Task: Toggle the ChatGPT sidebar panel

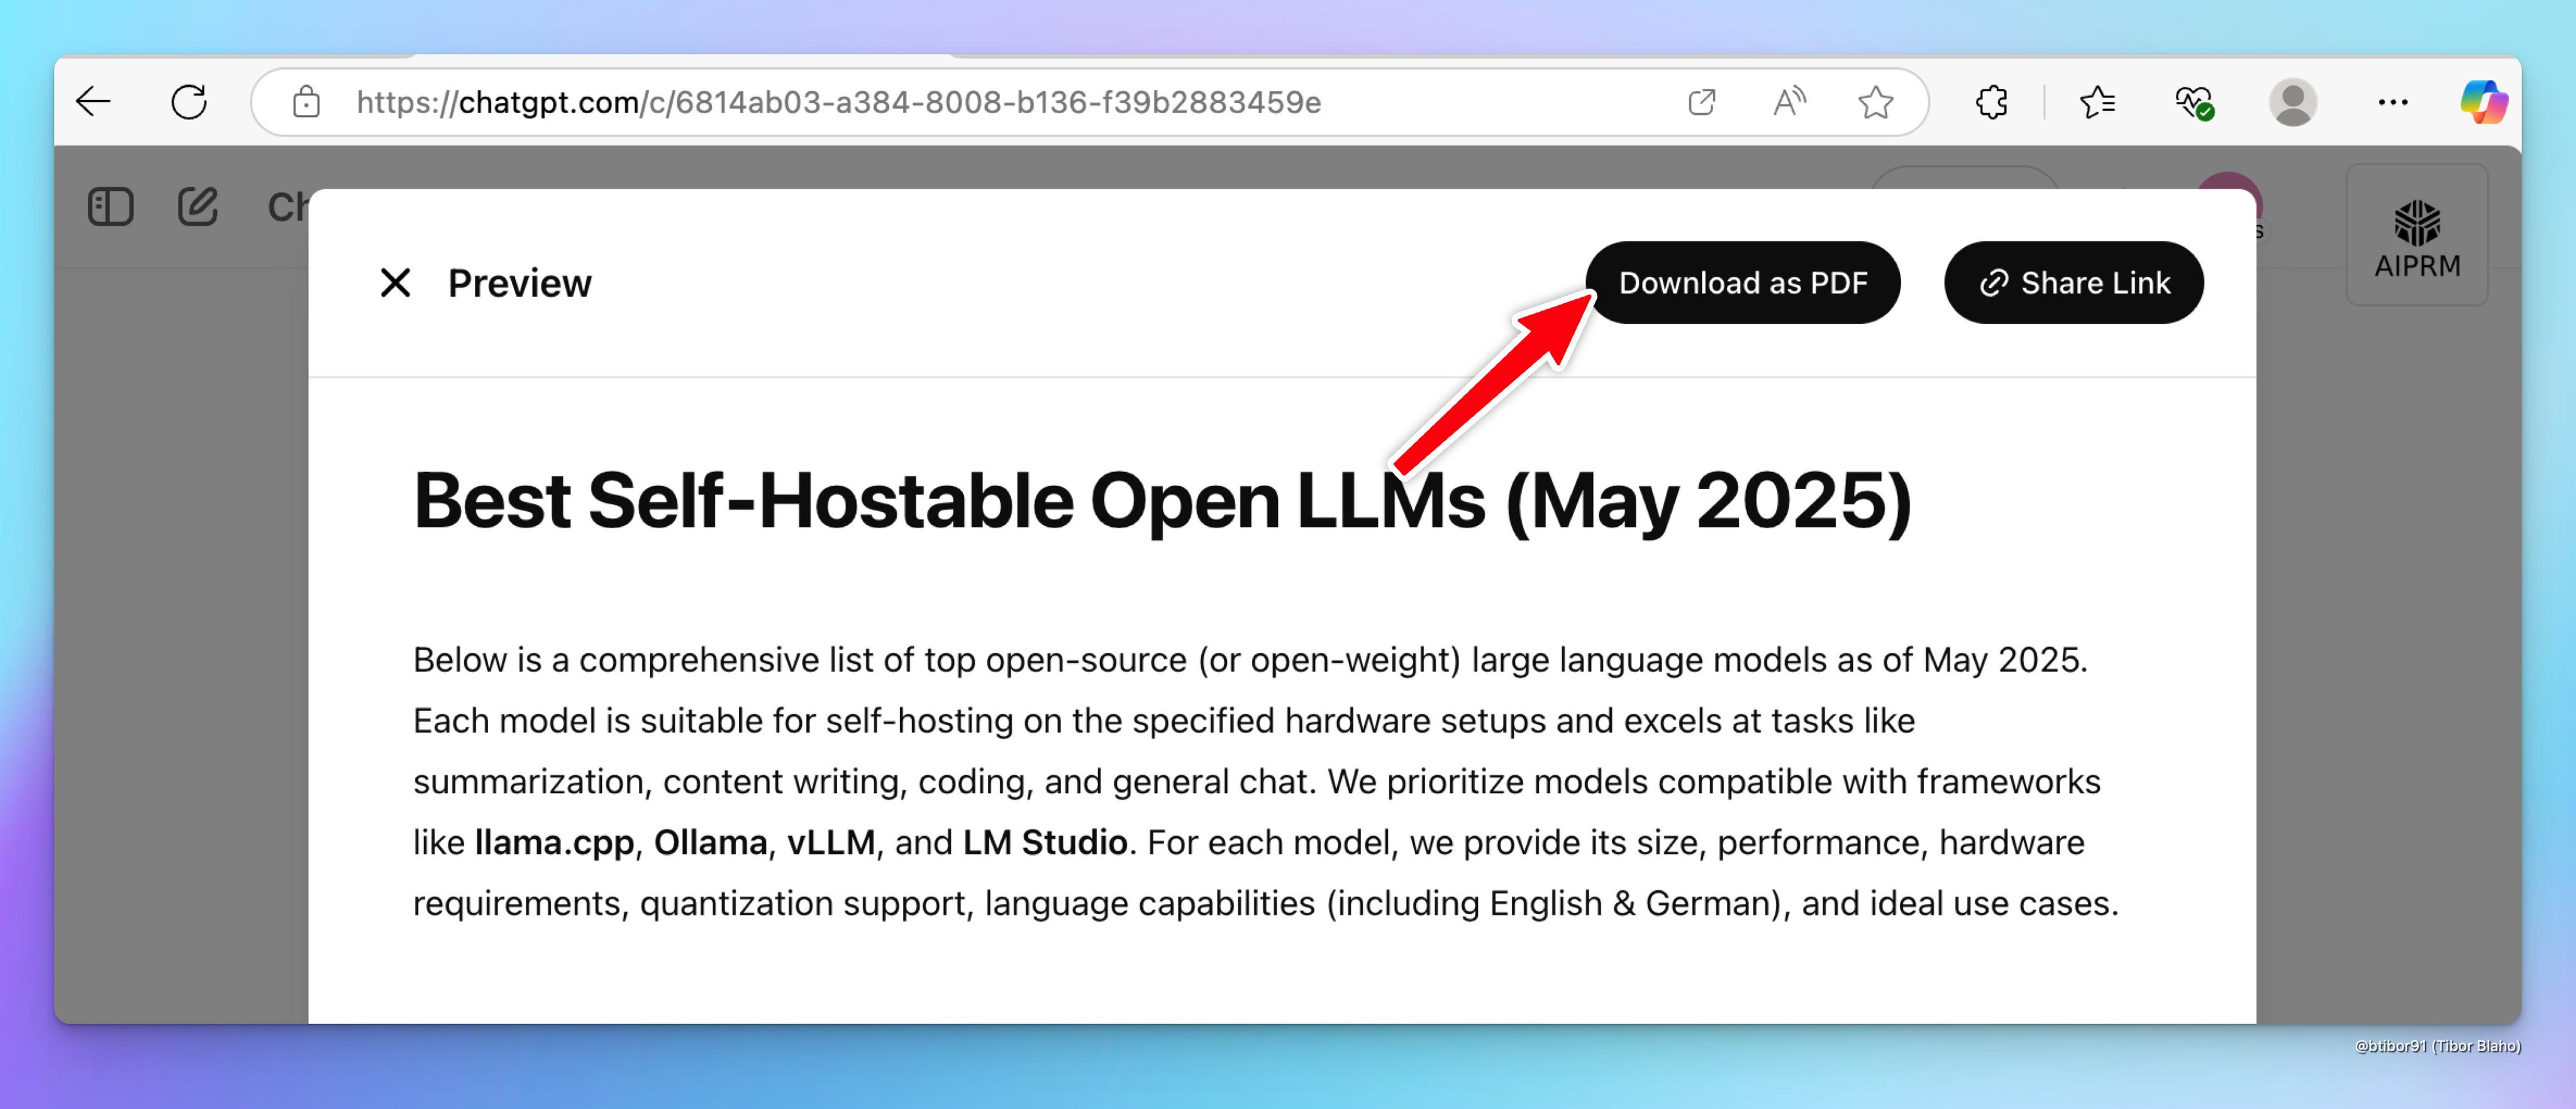Action: coord(110,207)
